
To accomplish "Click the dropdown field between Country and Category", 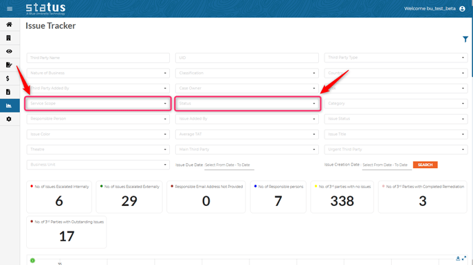I will [x=396, y=89].
